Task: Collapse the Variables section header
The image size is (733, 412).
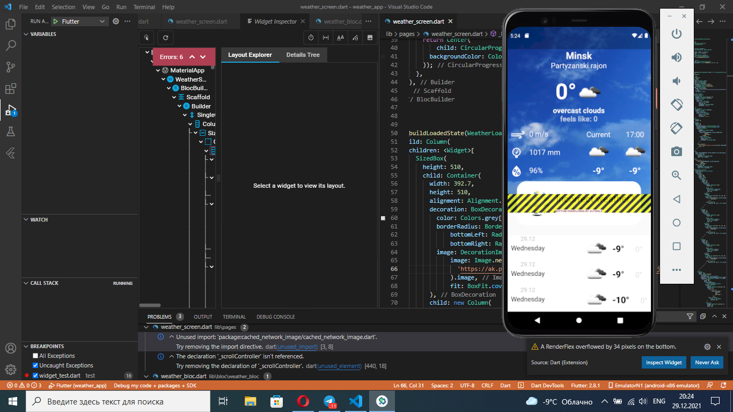Action: pyautogui.click(x=43, y=34)
